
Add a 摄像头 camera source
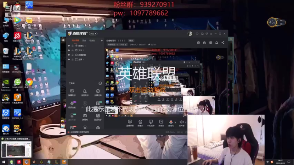point(140,123)
